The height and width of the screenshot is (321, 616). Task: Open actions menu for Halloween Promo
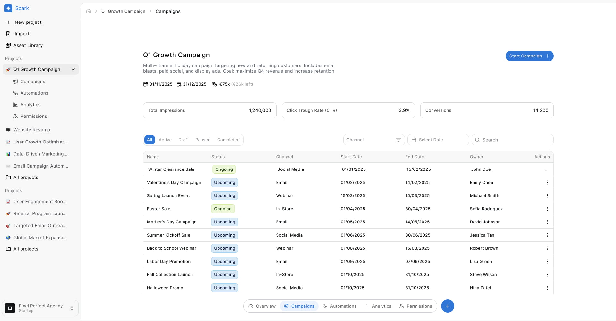547,288
